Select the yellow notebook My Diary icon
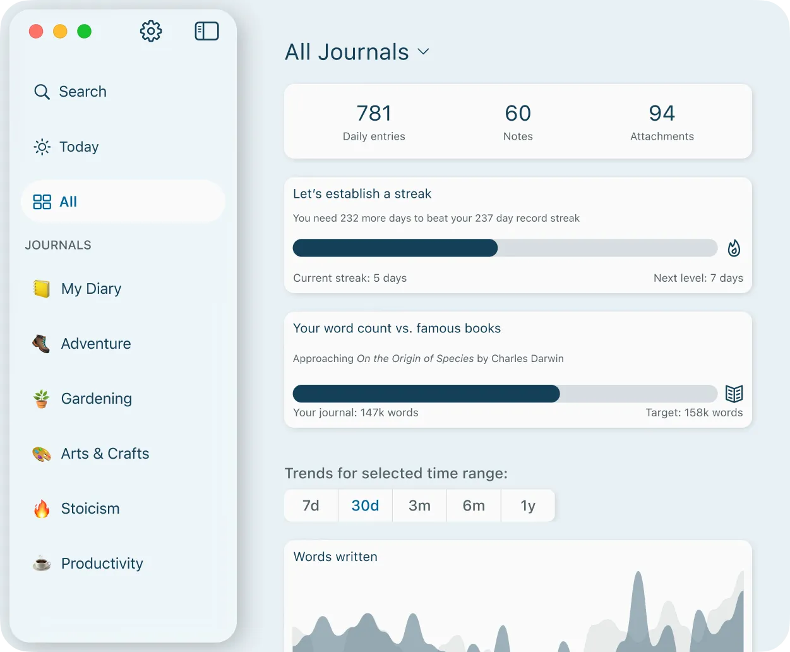Screen dimensions: 790x652 click(x=42, y=289)
